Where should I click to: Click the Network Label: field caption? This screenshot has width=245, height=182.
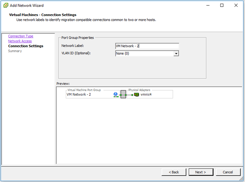point(73,45)
